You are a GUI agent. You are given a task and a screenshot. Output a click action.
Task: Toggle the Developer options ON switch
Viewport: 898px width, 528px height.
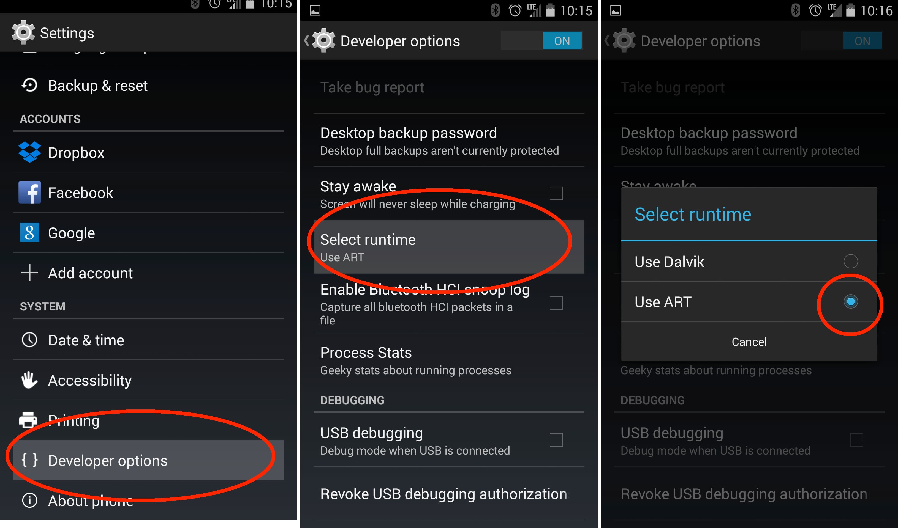point(562,41)
